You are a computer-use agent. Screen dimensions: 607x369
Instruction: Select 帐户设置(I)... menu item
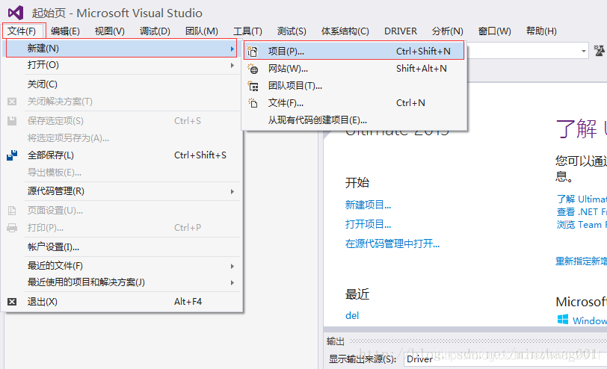[x=123, y=246]
